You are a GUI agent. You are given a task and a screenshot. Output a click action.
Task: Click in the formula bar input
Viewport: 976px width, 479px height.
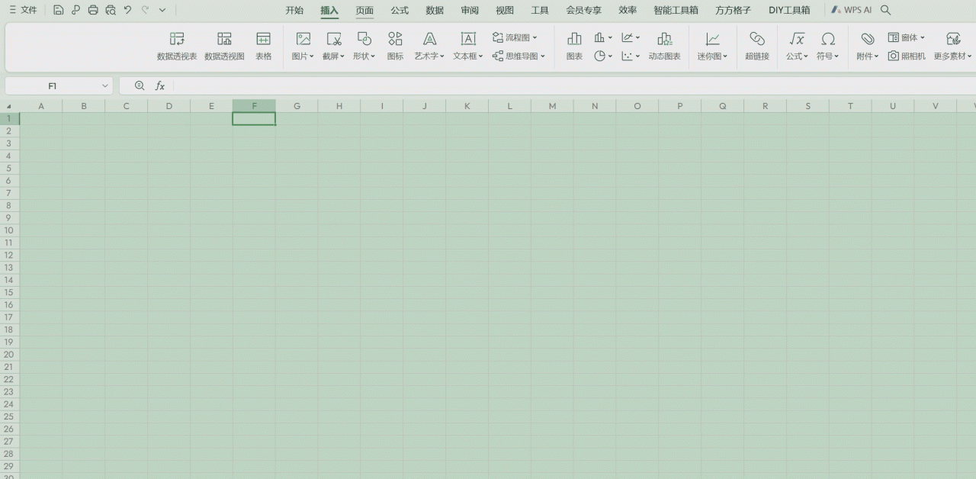coord(575,86)
